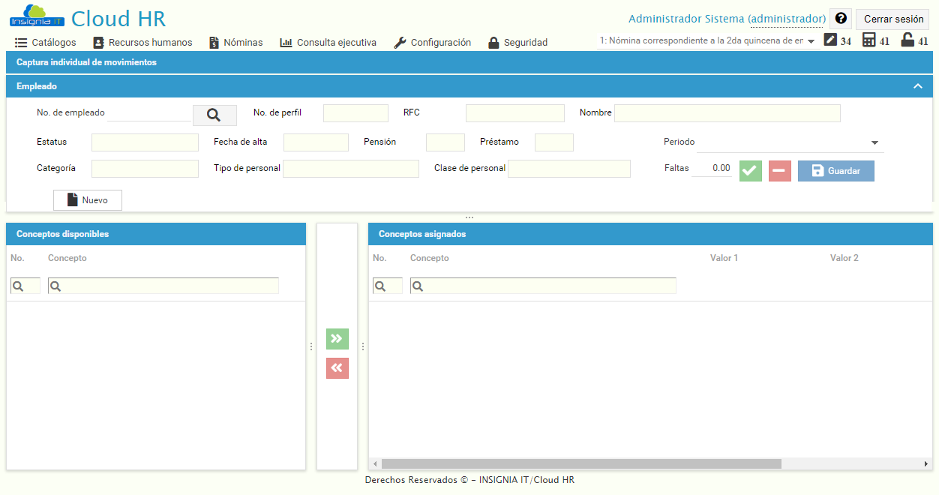The height and width of the screenshot is (495, 939).
Task: Open help via the question mark icon
Action: (841, 18)
